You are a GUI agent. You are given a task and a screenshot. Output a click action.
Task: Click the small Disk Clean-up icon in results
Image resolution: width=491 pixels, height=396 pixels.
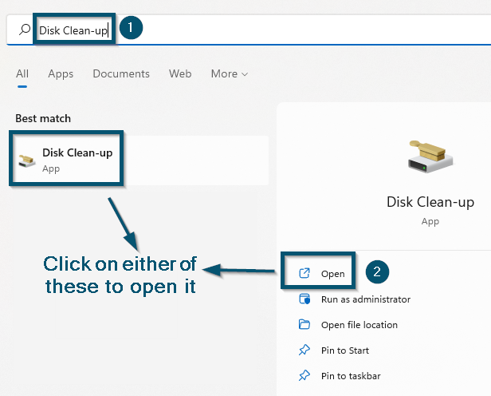click(x=27, y=160)
